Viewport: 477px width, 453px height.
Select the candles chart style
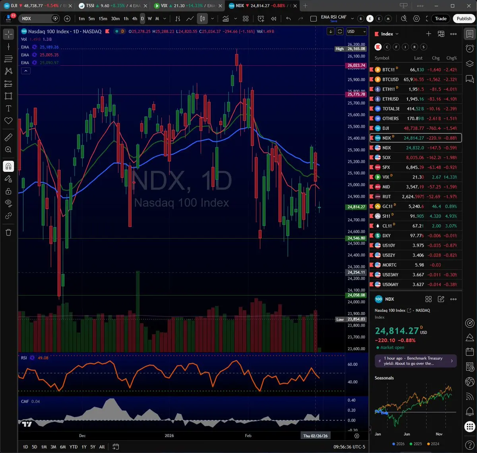[x=202, y=19]
